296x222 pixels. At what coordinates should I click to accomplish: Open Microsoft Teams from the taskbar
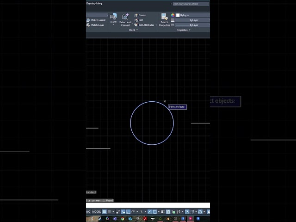click(115, 219)
